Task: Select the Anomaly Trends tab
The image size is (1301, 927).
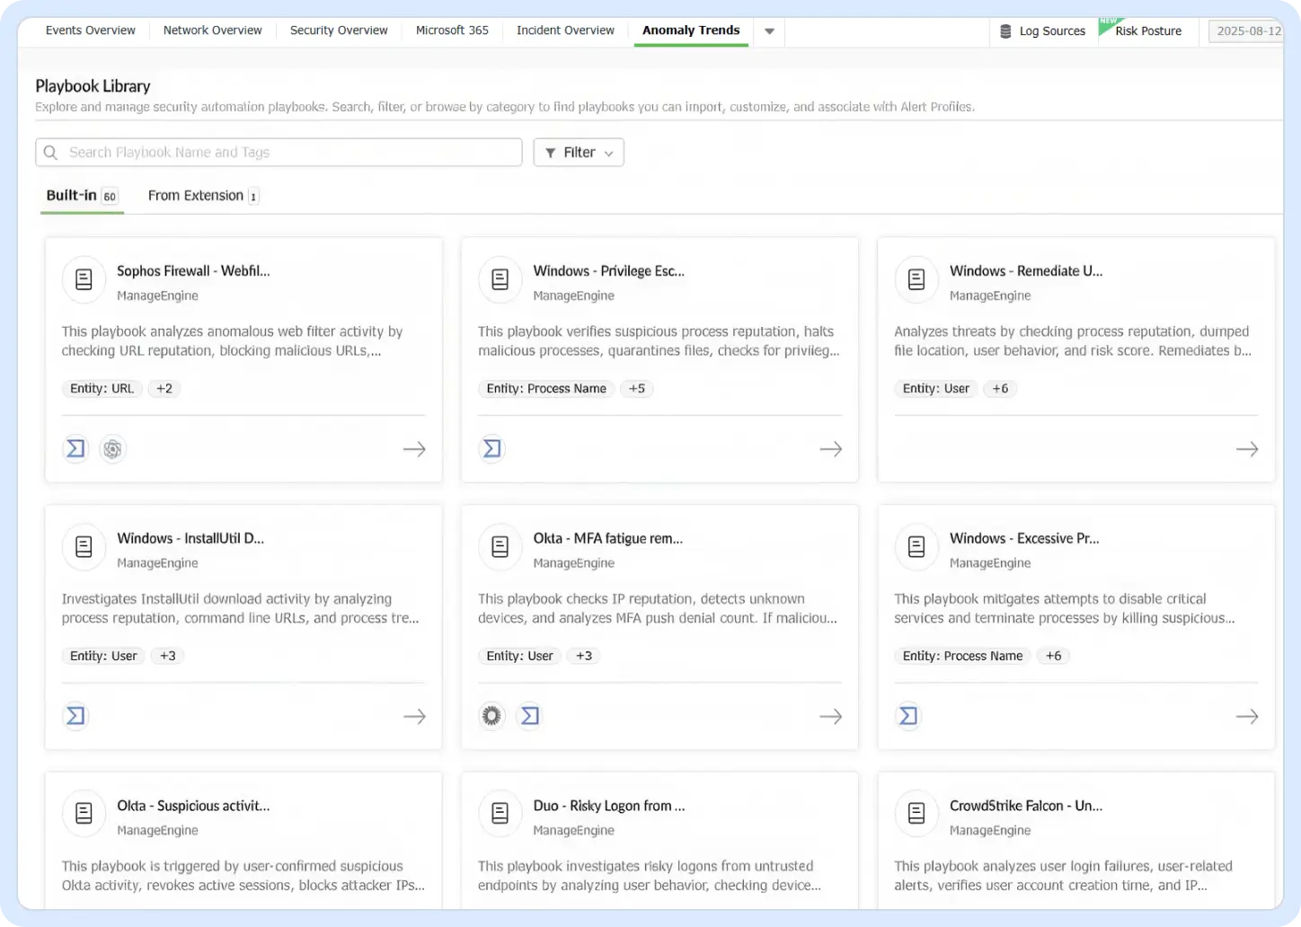Action: tap(691, 31)
